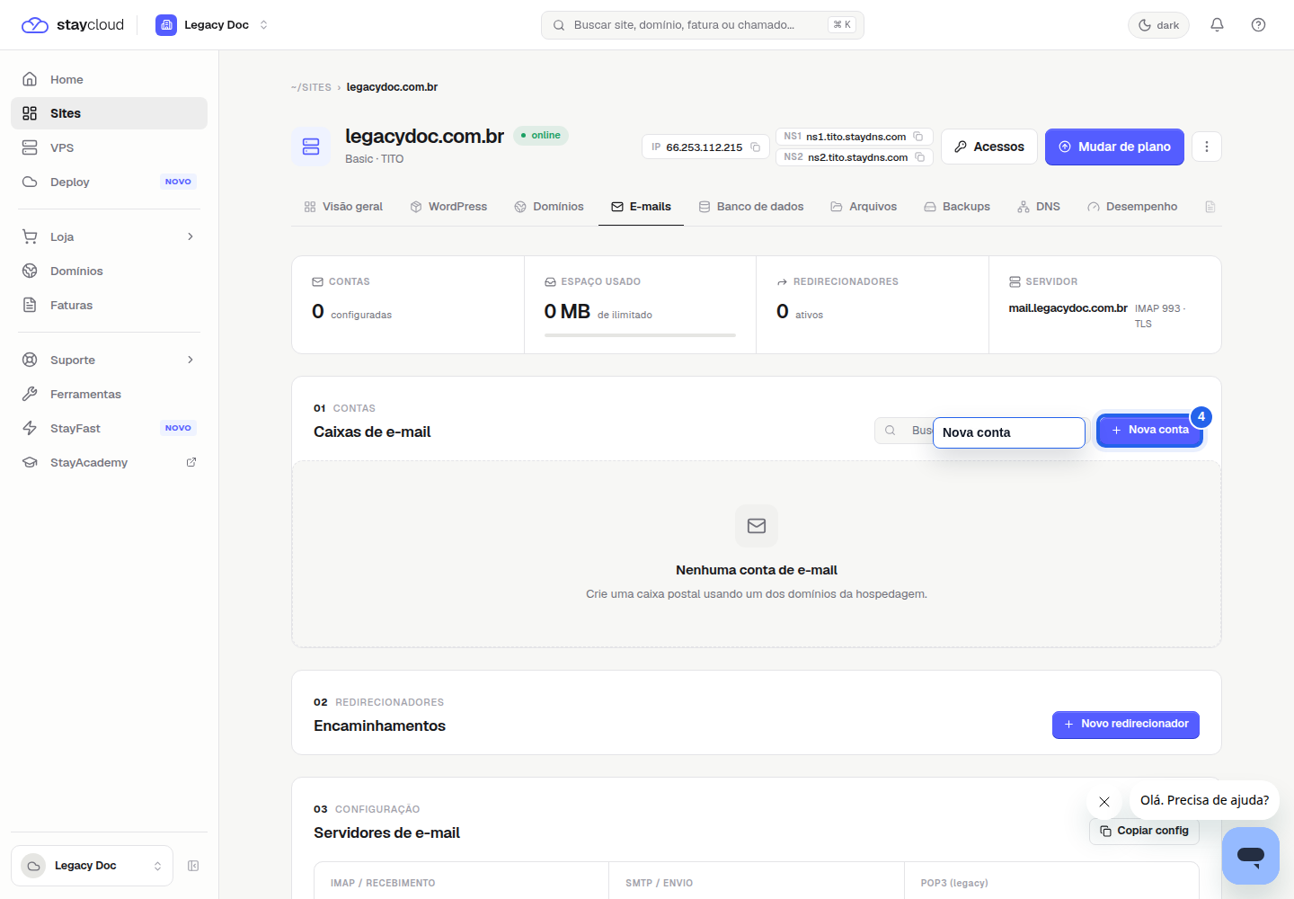Viewport: 1294px width, 899px height.
Task: Open the help question-mark icon
Action: 1258,25
